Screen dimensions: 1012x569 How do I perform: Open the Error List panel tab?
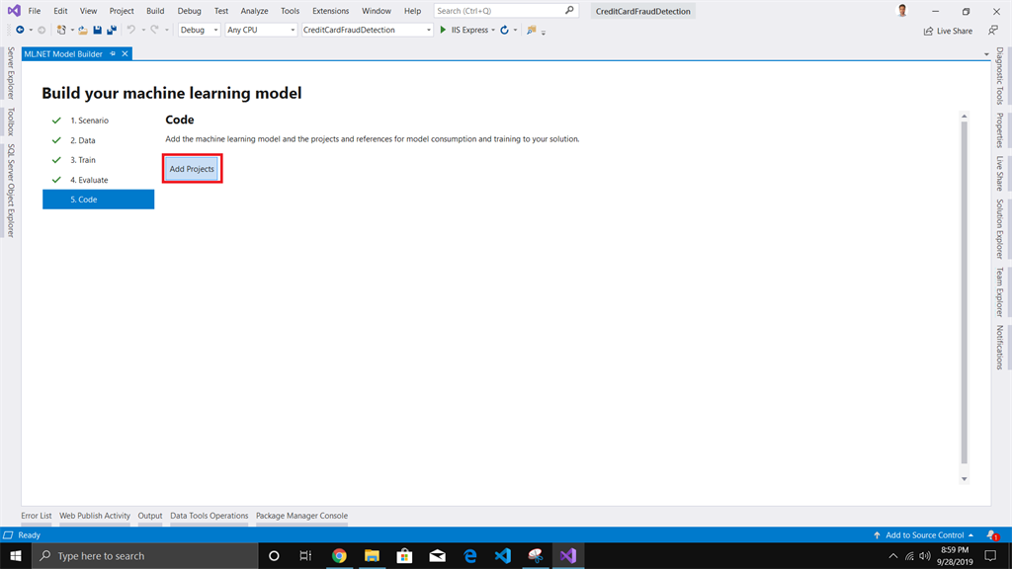37,516
